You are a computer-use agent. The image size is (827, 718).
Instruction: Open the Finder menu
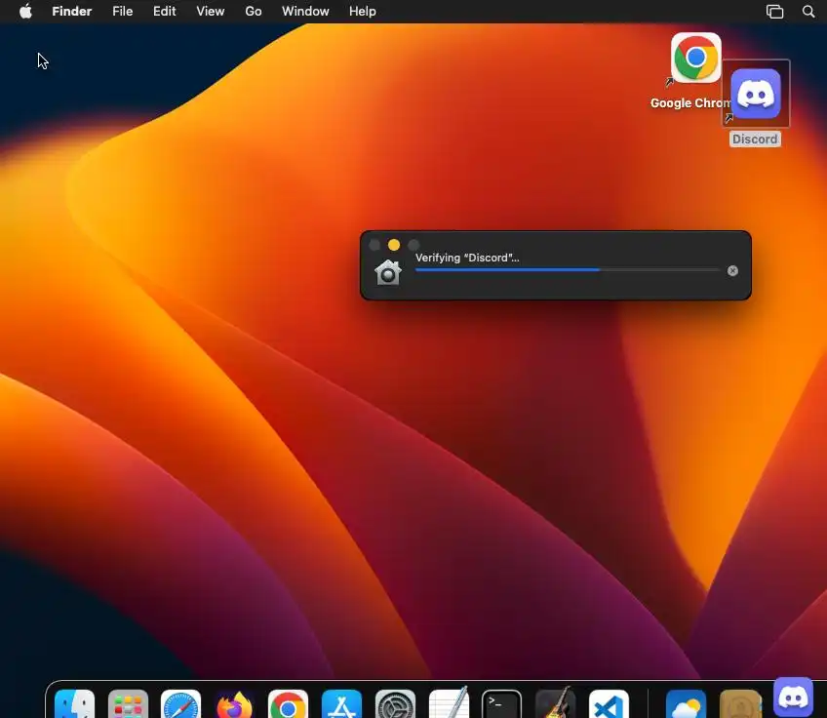pos(72,11)
